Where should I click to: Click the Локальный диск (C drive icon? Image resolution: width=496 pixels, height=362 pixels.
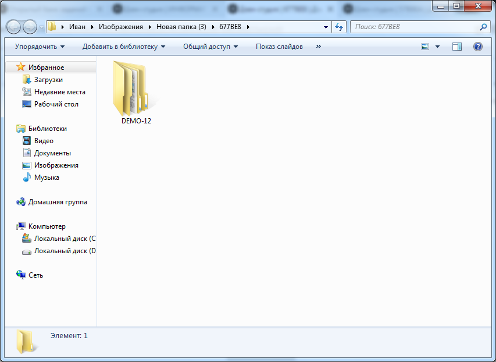27,238
